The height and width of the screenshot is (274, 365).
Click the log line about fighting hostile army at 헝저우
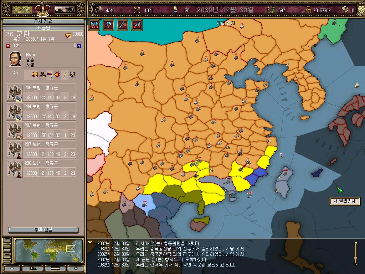pyautogui.click(x=166, y=265)
